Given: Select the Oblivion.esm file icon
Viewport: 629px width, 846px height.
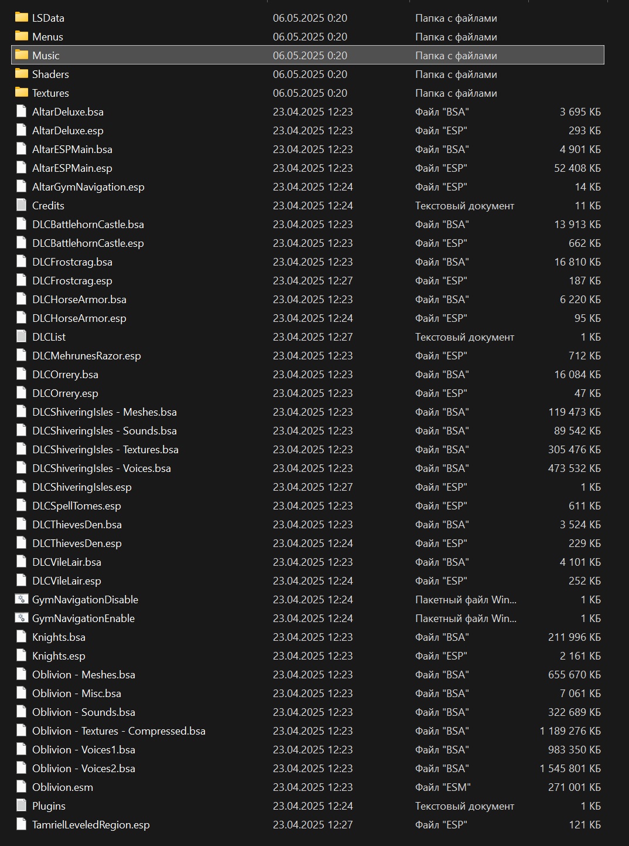Looking at the screenshot, I should 22,787.
